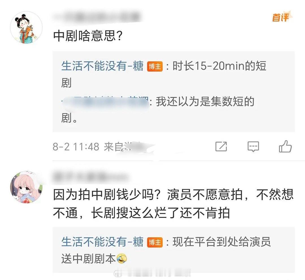Tap the 博主 badge in the 时长15-20min reply
This screenshot has width=305, height=280.
point(155,66)
